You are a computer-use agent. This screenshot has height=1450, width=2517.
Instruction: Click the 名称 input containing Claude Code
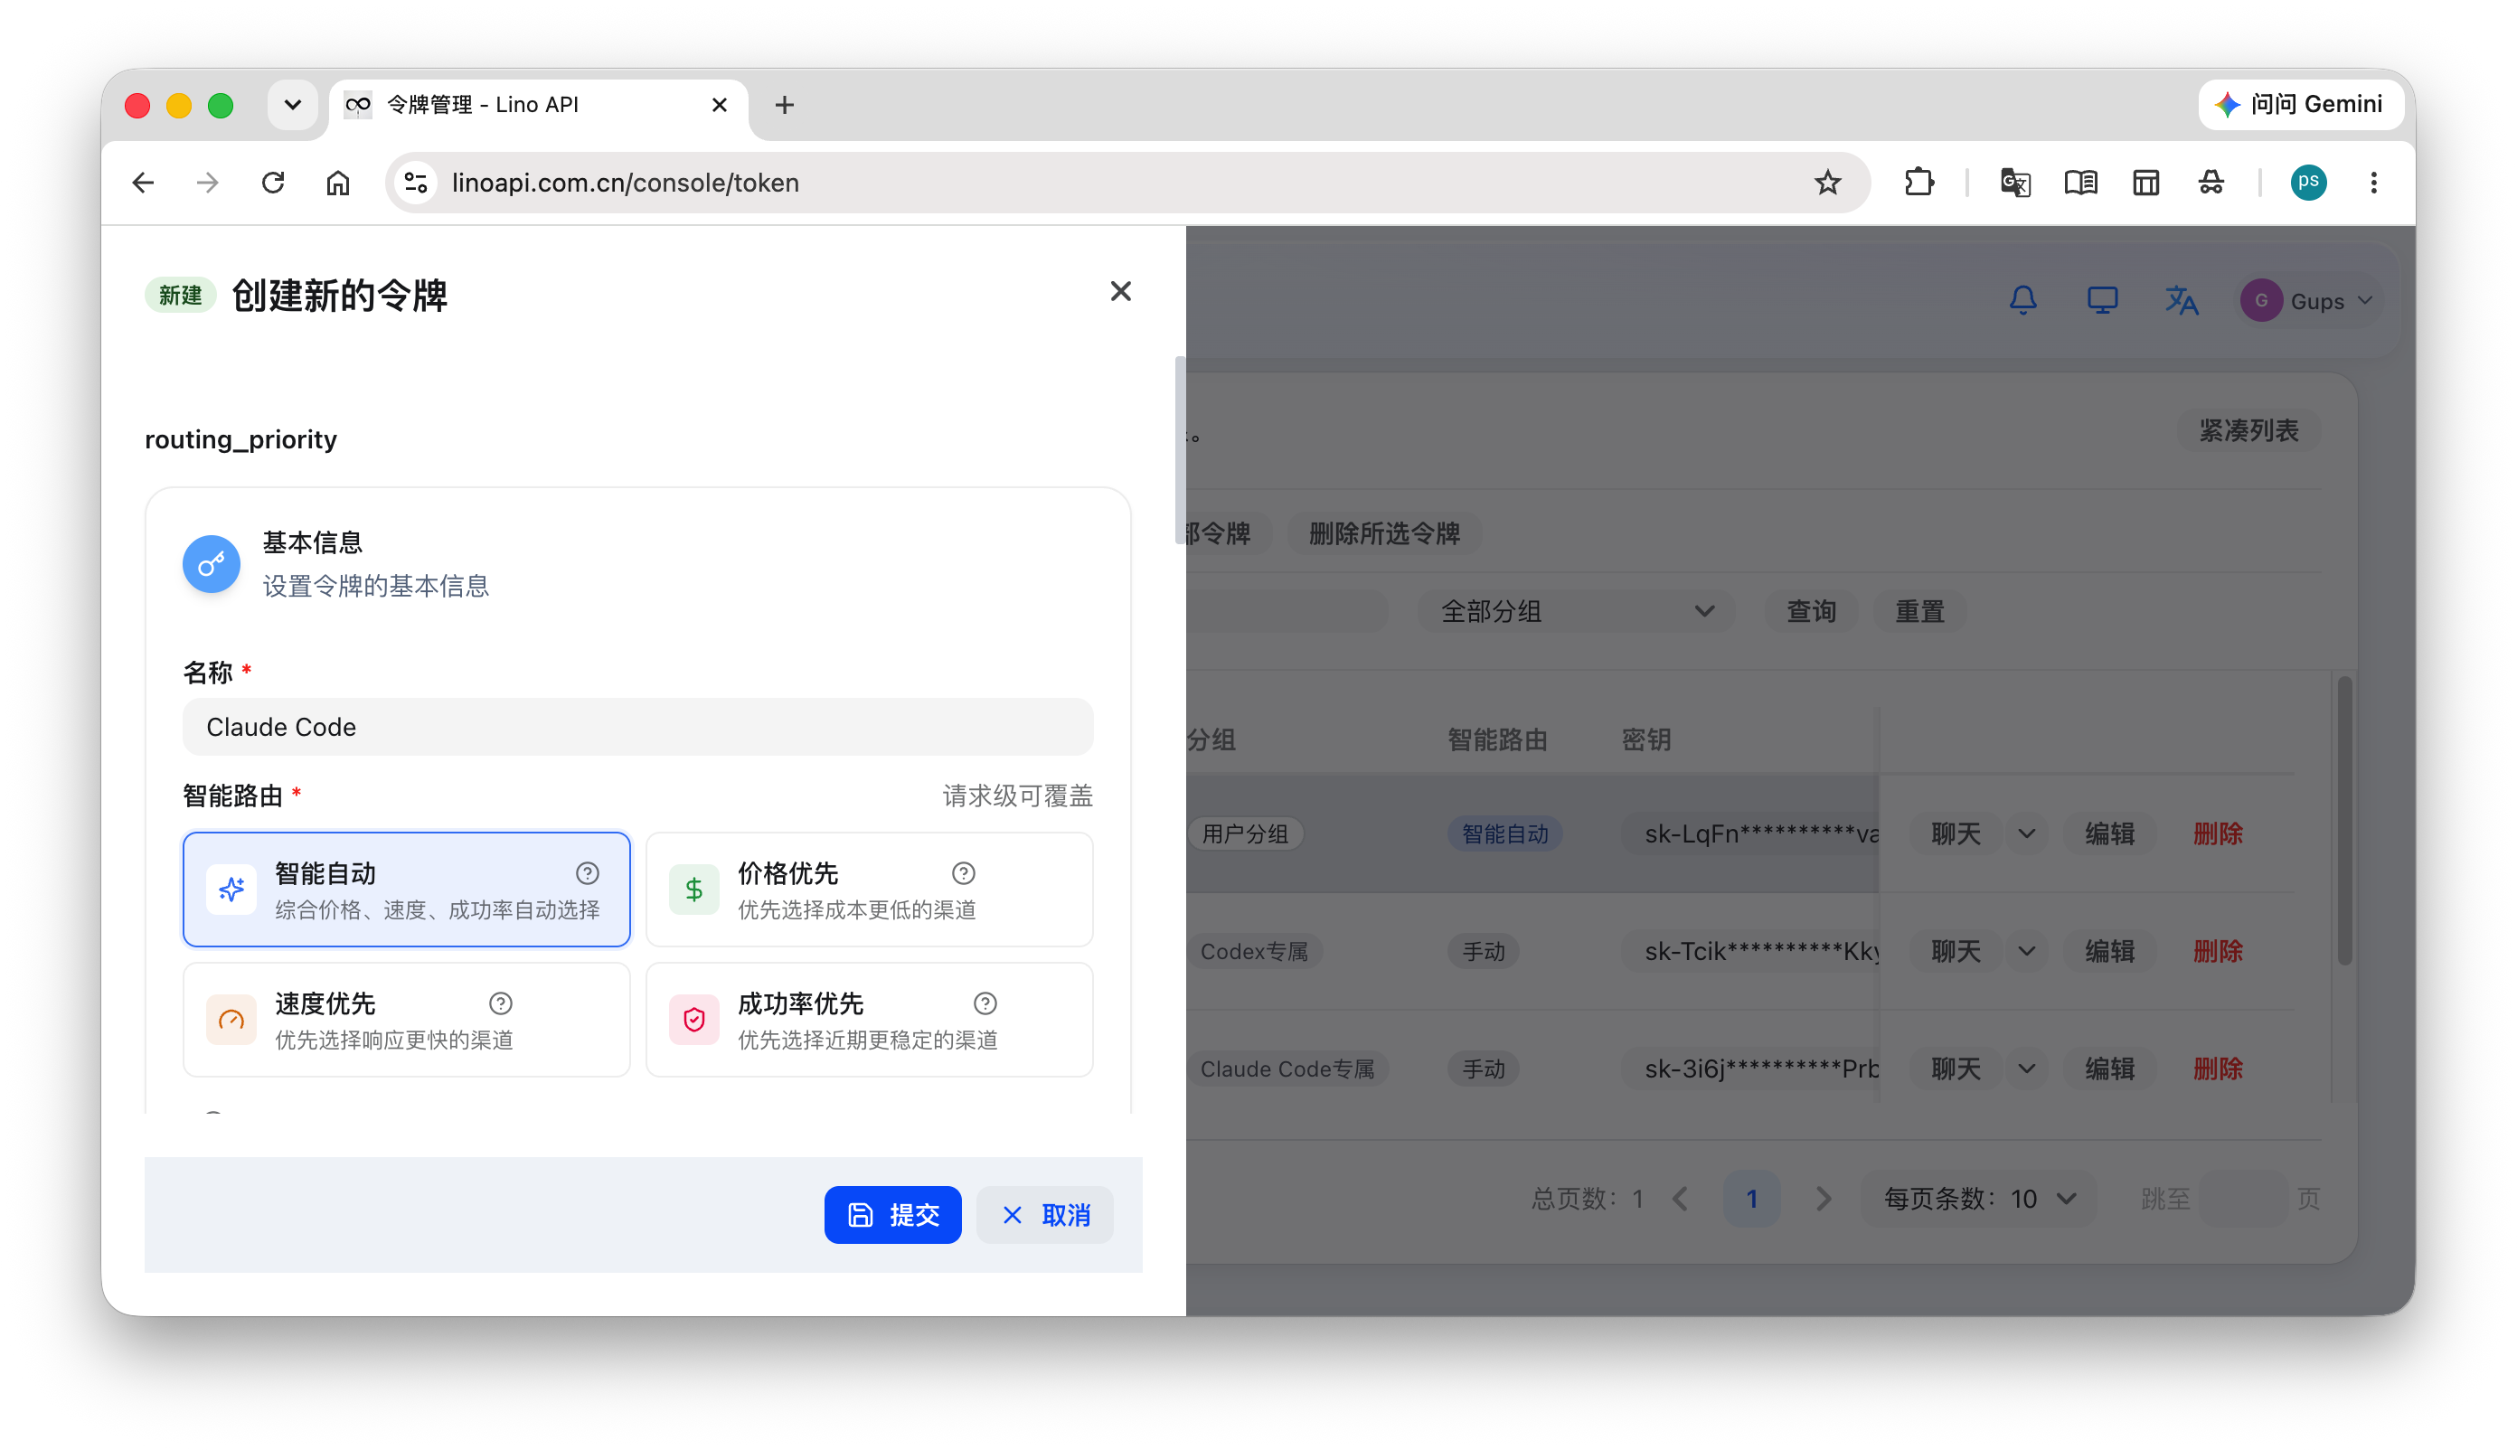point(637,726)
